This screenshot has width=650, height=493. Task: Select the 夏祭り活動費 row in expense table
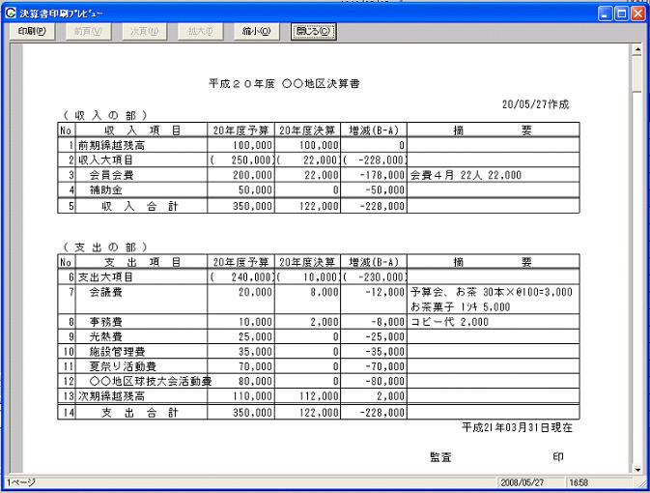[119, 367]
